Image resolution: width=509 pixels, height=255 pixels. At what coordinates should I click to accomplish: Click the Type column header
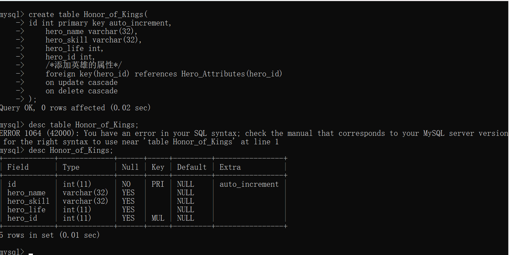click(71, 167)
